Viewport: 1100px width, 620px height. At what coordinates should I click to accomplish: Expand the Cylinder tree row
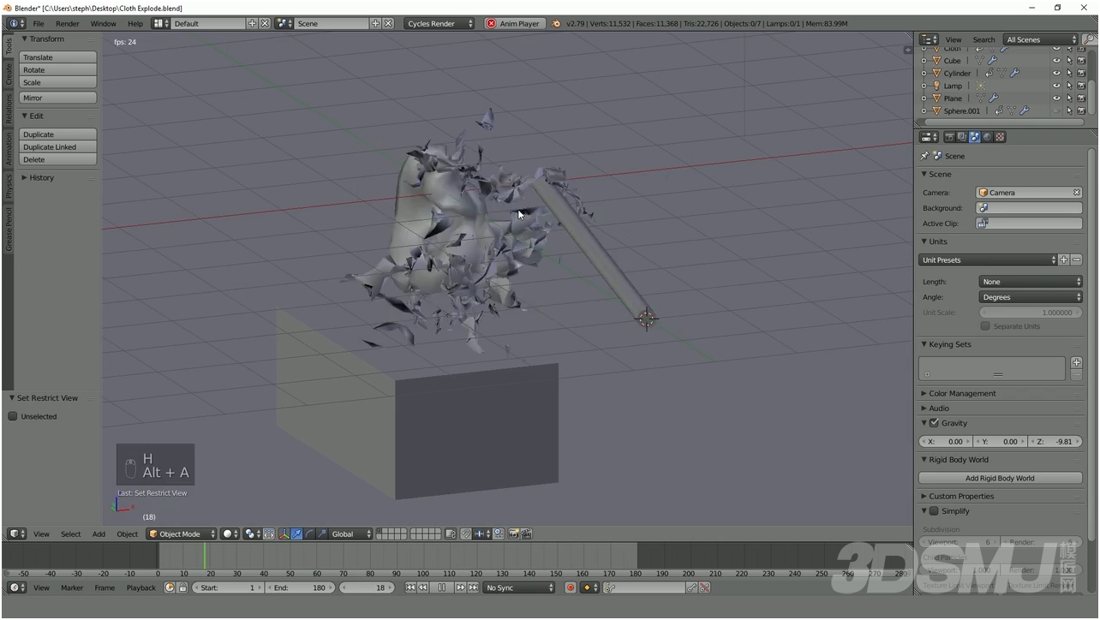[x=924, y=73]
